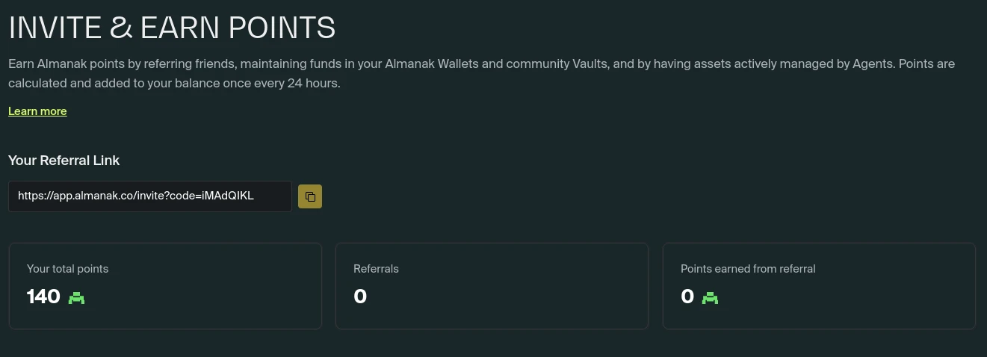Click the Points earned from referral card
The image size is (987, 357).
(x=819, y=286)
